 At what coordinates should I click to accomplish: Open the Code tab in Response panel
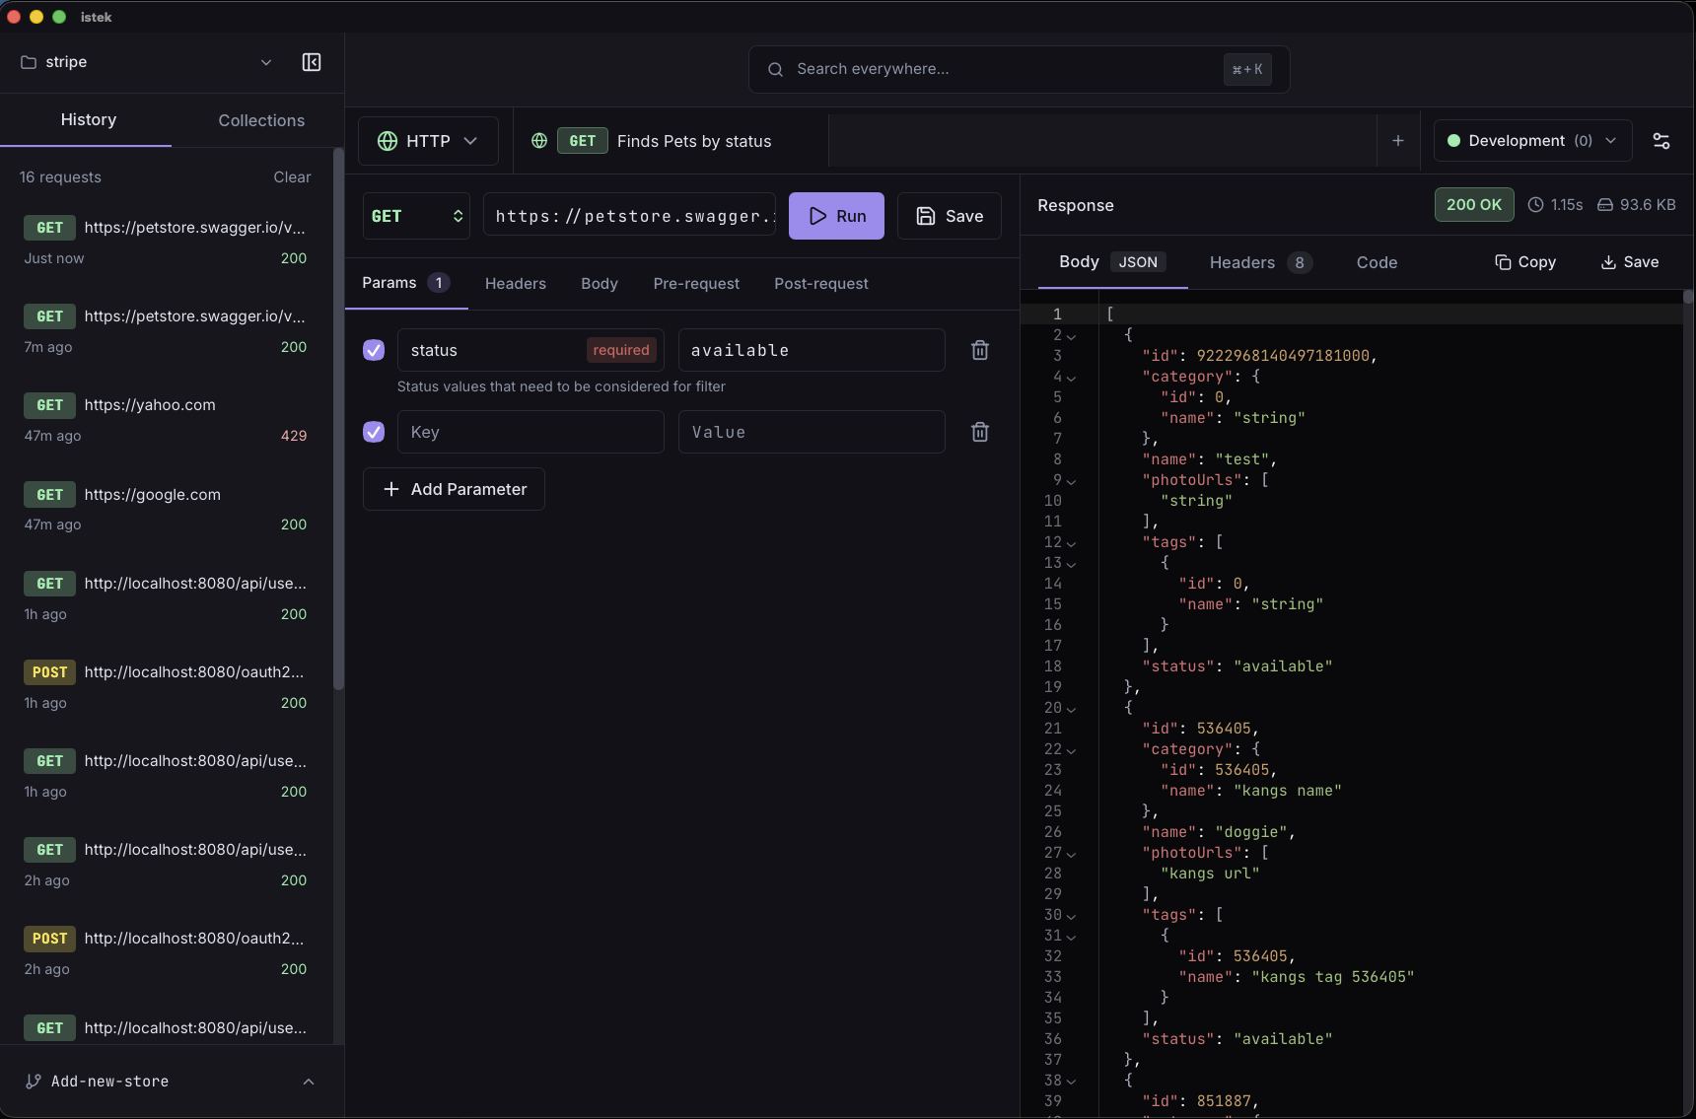point(1377,262)
